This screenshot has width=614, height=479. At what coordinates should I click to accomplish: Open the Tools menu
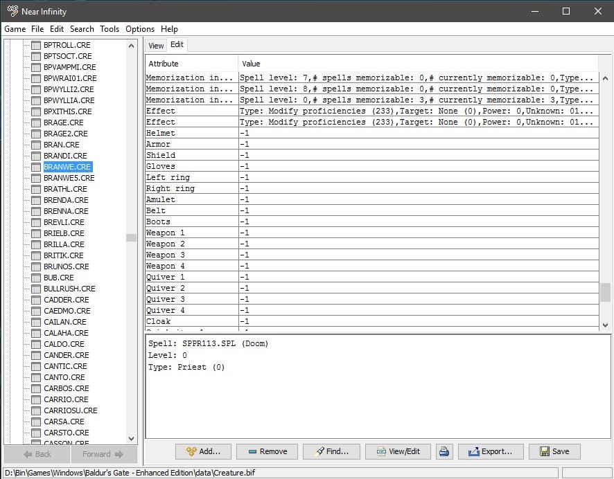109,29
